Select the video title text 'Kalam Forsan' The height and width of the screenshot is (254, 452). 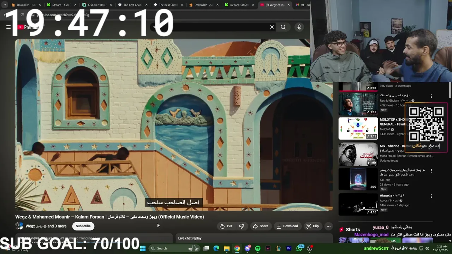[x=90, y=217]
